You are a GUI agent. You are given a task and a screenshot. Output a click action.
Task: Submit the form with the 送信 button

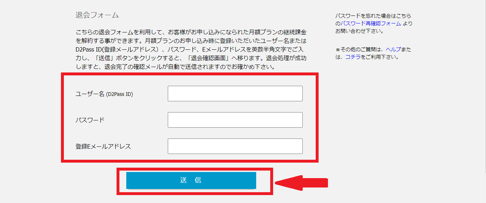(191, 180)
